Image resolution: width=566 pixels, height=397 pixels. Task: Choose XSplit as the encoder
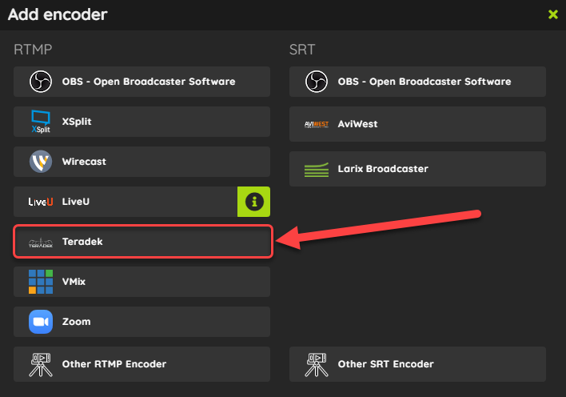click(141, 122)
